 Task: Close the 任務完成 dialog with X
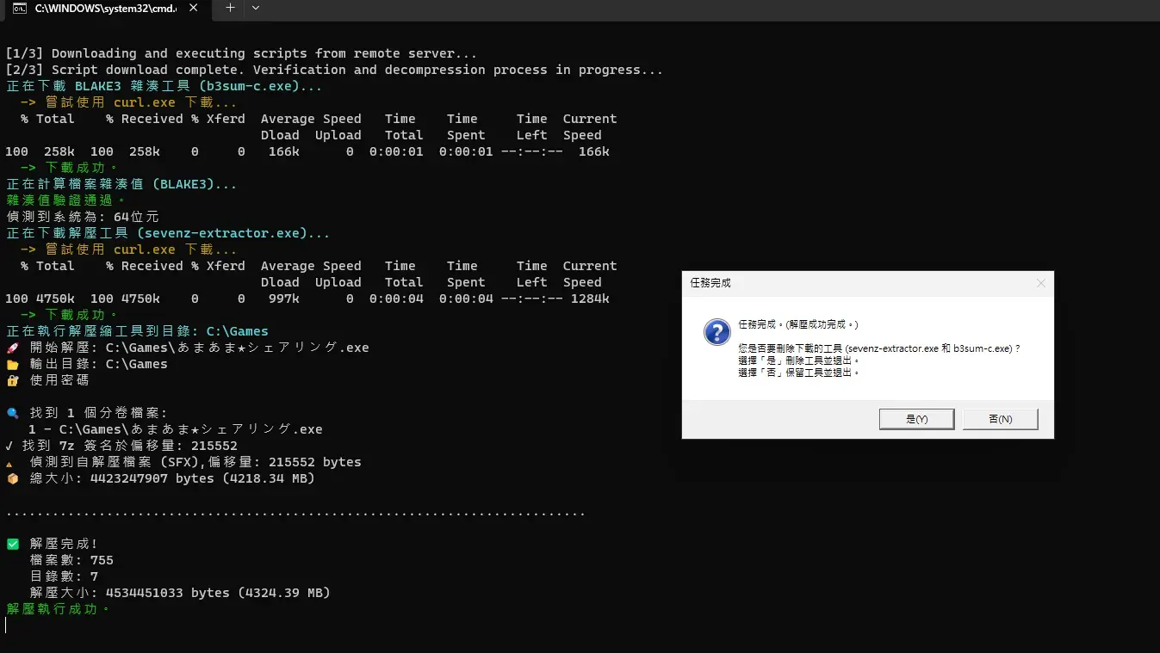1040,282
